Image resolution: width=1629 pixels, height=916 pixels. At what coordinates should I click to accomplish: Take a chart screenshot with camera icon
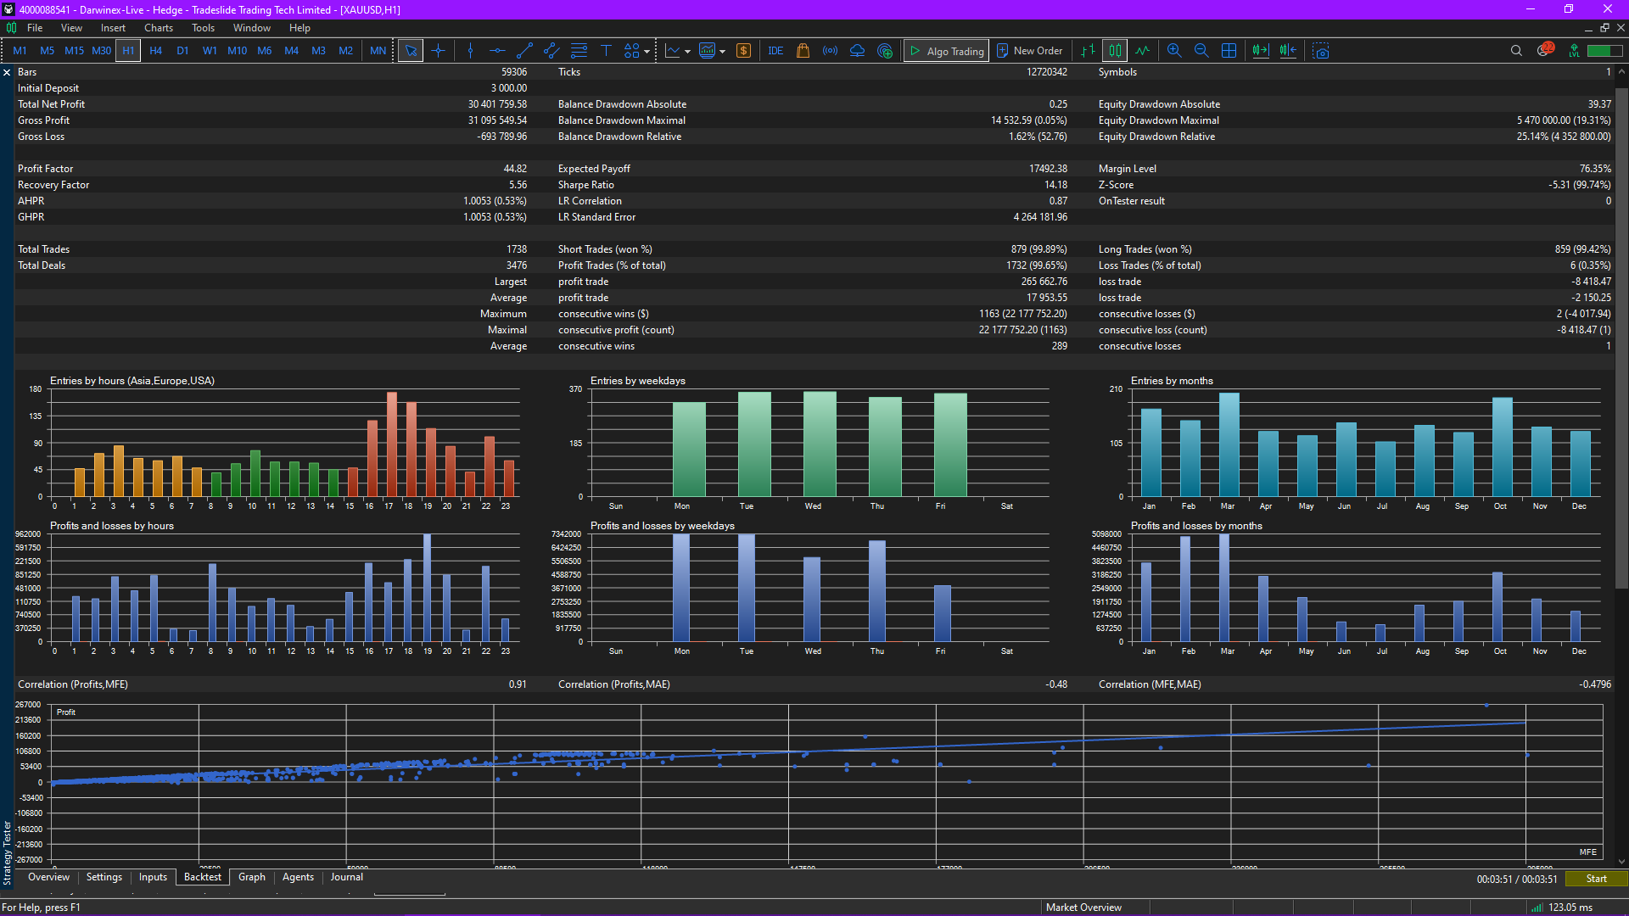coord(1321,51)
